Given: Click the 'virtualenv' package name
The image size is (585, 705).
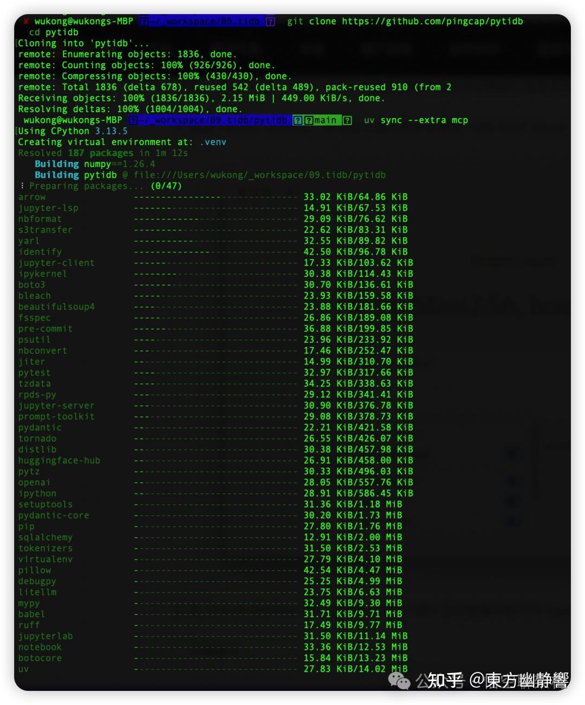Looking at the screenshot, I should (x=45, y=559).
